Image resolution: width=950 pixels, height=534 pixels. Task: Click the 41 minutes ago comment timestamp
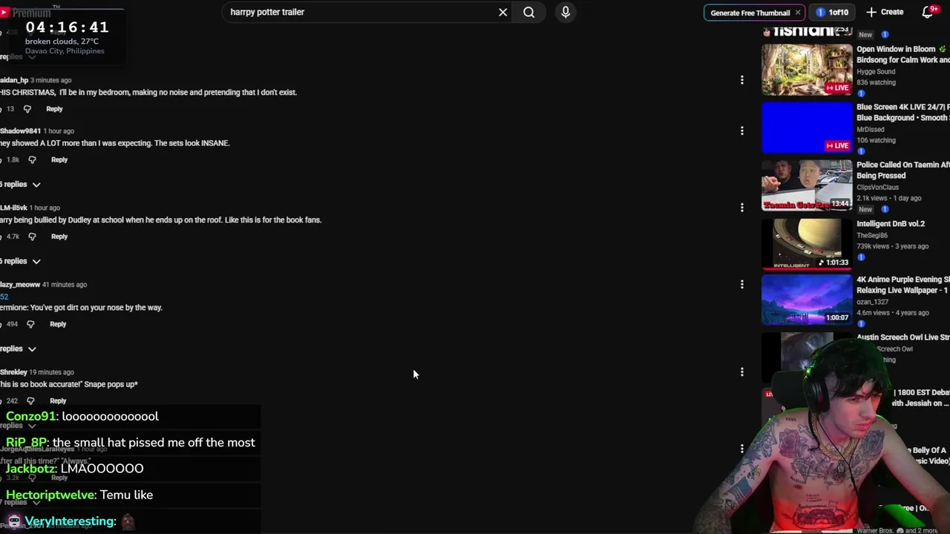coord(65,285)
